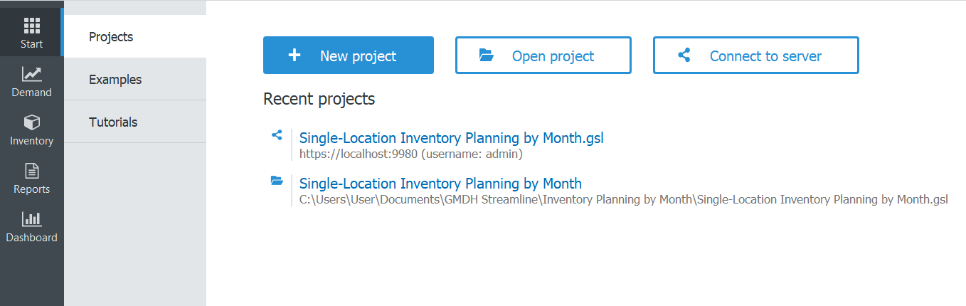
Task: Open the Demand chart icon
Action: click(x=32, y=74)
